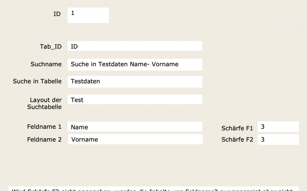Click the Schärfe F1 label
The height and width of the screenshot is (191, 307).
tap(237, 128)
